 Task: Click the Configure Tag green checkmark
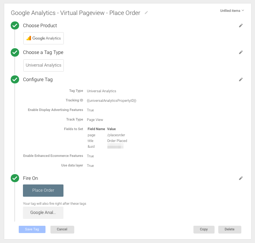pyautogui.click(x=15, y=80)
